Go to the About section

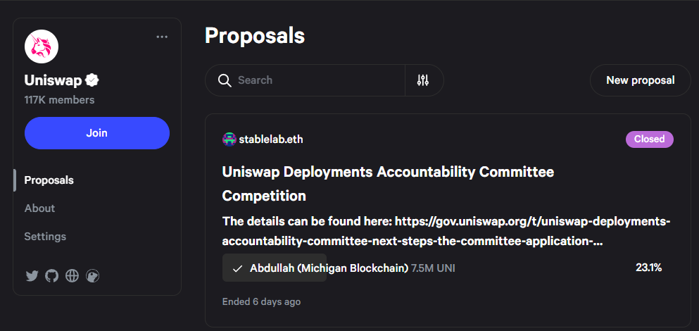39,208
